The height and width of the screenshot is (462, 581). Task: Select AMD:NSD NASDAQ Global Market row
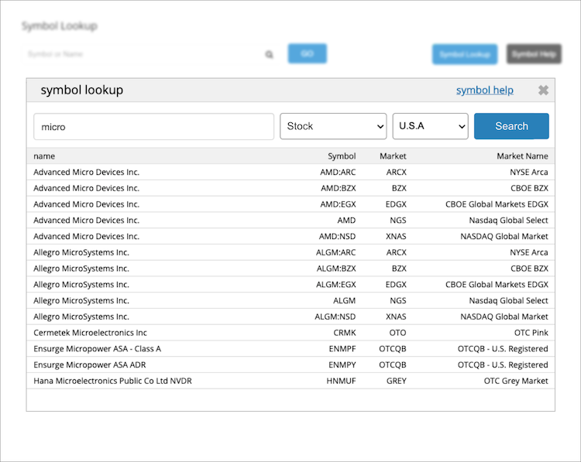click(x=86, y=236)
